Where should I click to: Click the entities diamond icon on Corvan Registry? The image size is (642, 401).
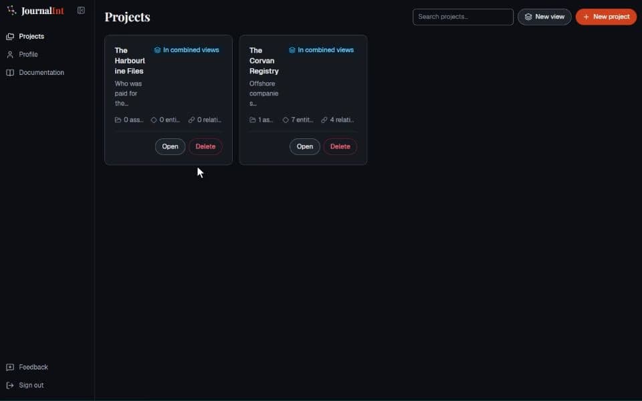click(286, 120)
